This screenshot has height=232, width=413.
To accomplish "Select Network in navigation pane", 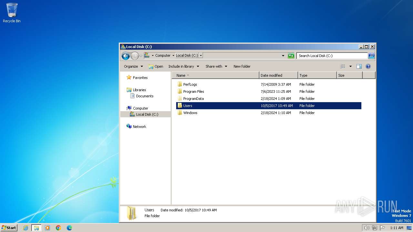I will coord(139,127).
